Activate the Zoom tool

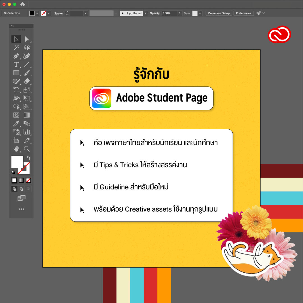pyautogui.click(x=27, y=149)
